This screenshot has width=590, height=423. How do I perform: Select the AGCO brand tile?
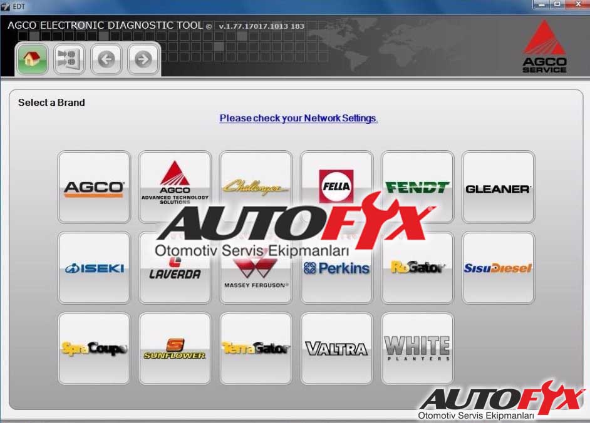(94, 187)
